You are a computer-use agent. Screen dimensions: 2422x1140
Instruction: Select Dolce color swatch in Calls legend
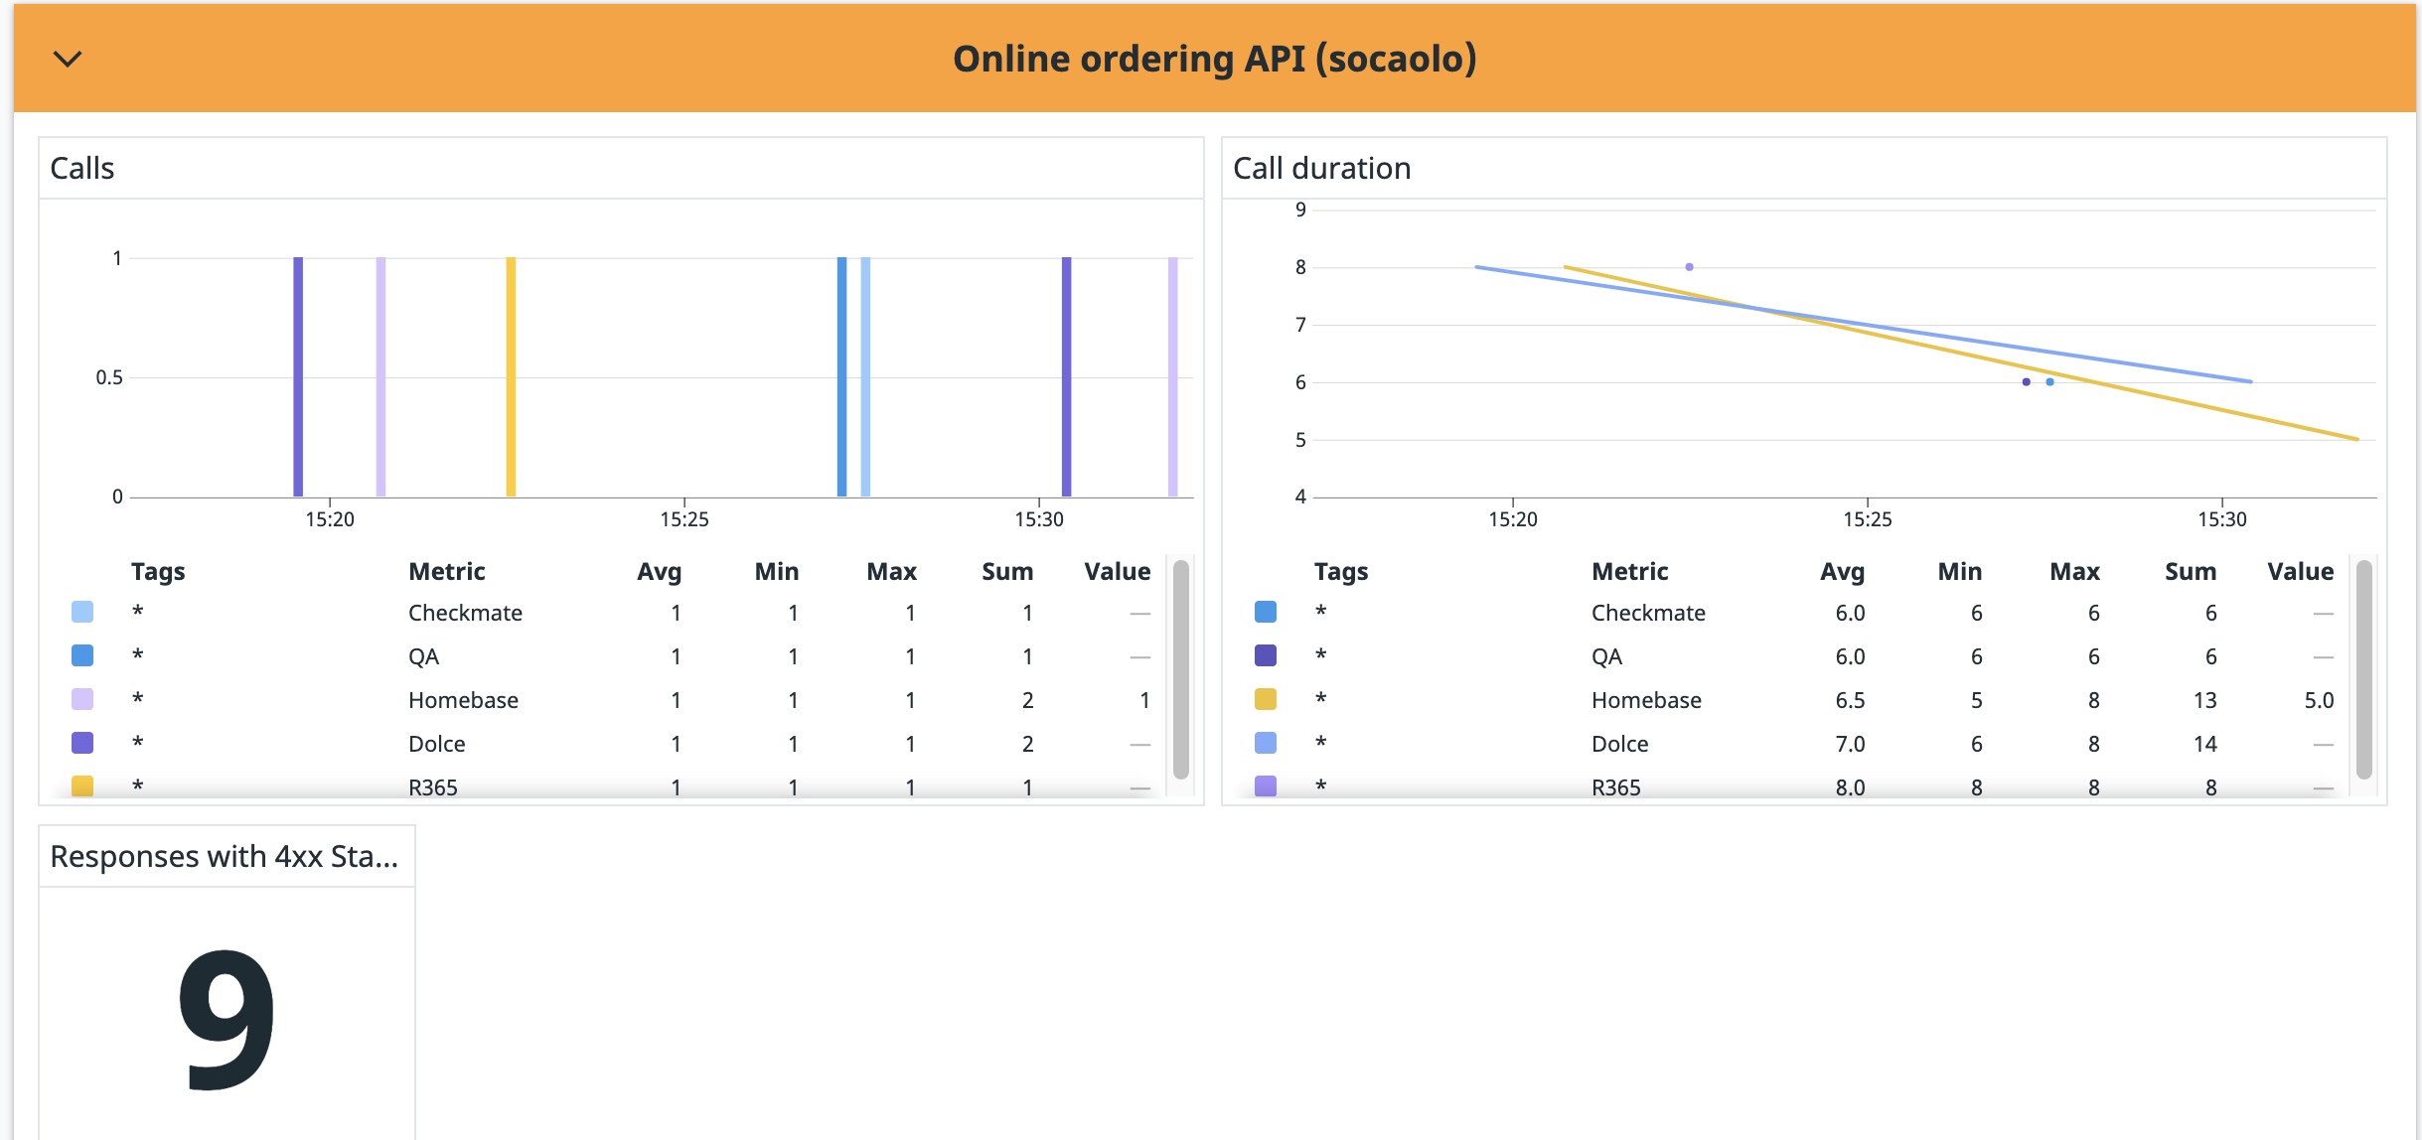(x=82, y=743)
